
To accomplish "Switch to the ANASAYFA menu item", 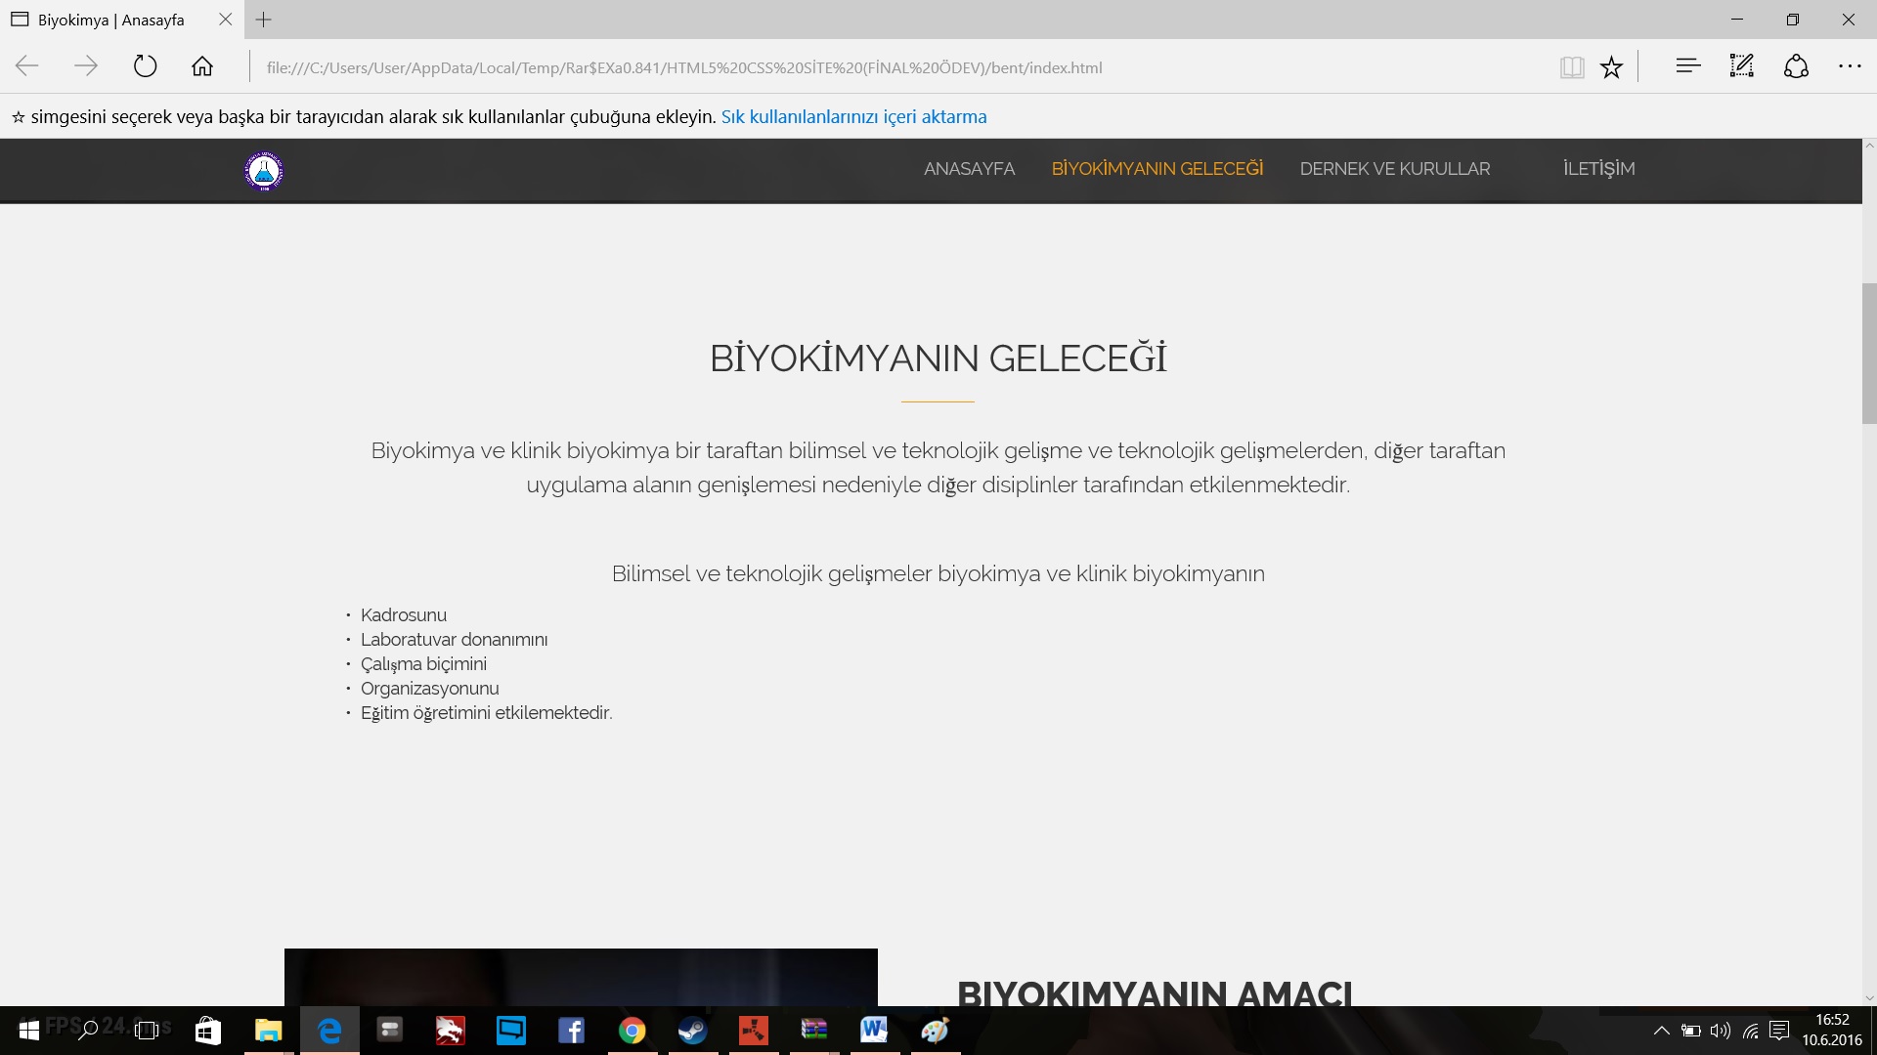I will (969, 168).
